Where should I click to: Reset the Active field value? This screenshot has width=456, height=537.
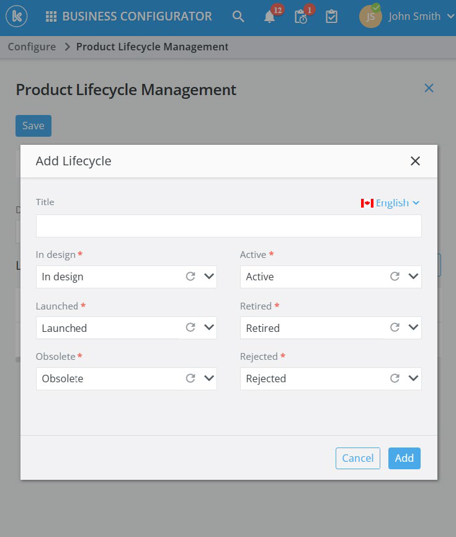tap(395, 277)
